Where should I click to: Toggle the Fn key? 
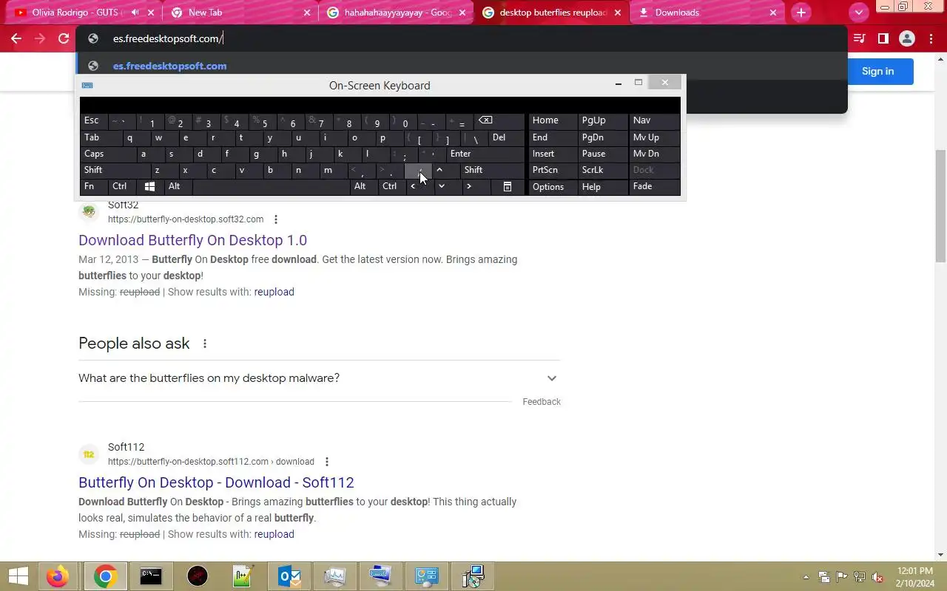point(94,187)
